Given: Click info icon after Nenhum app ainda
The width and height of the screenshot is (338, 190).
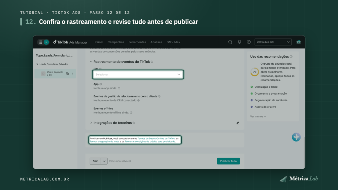Looking at the screenshot, I should 119,88.
